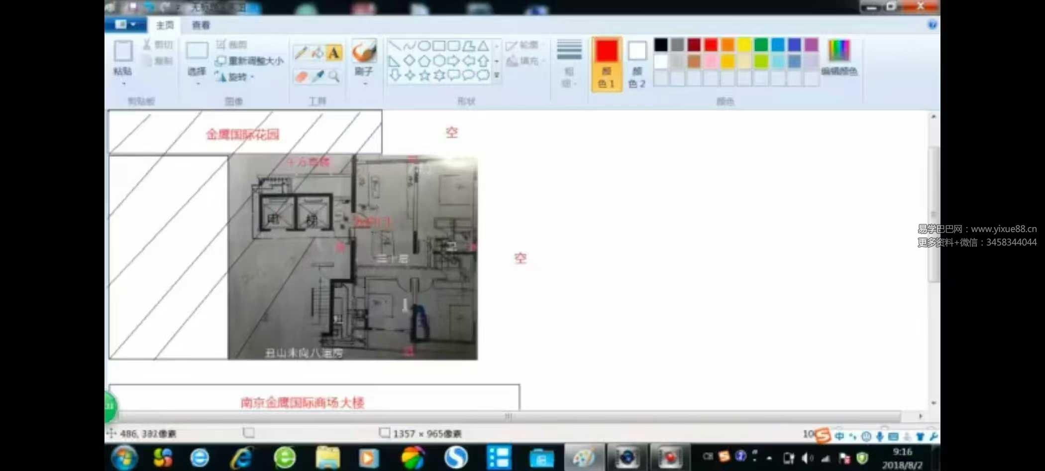The width and height of the screenshot is (1045, 471).
Task: Choose the Eraser tool
Action: [301, 76]
